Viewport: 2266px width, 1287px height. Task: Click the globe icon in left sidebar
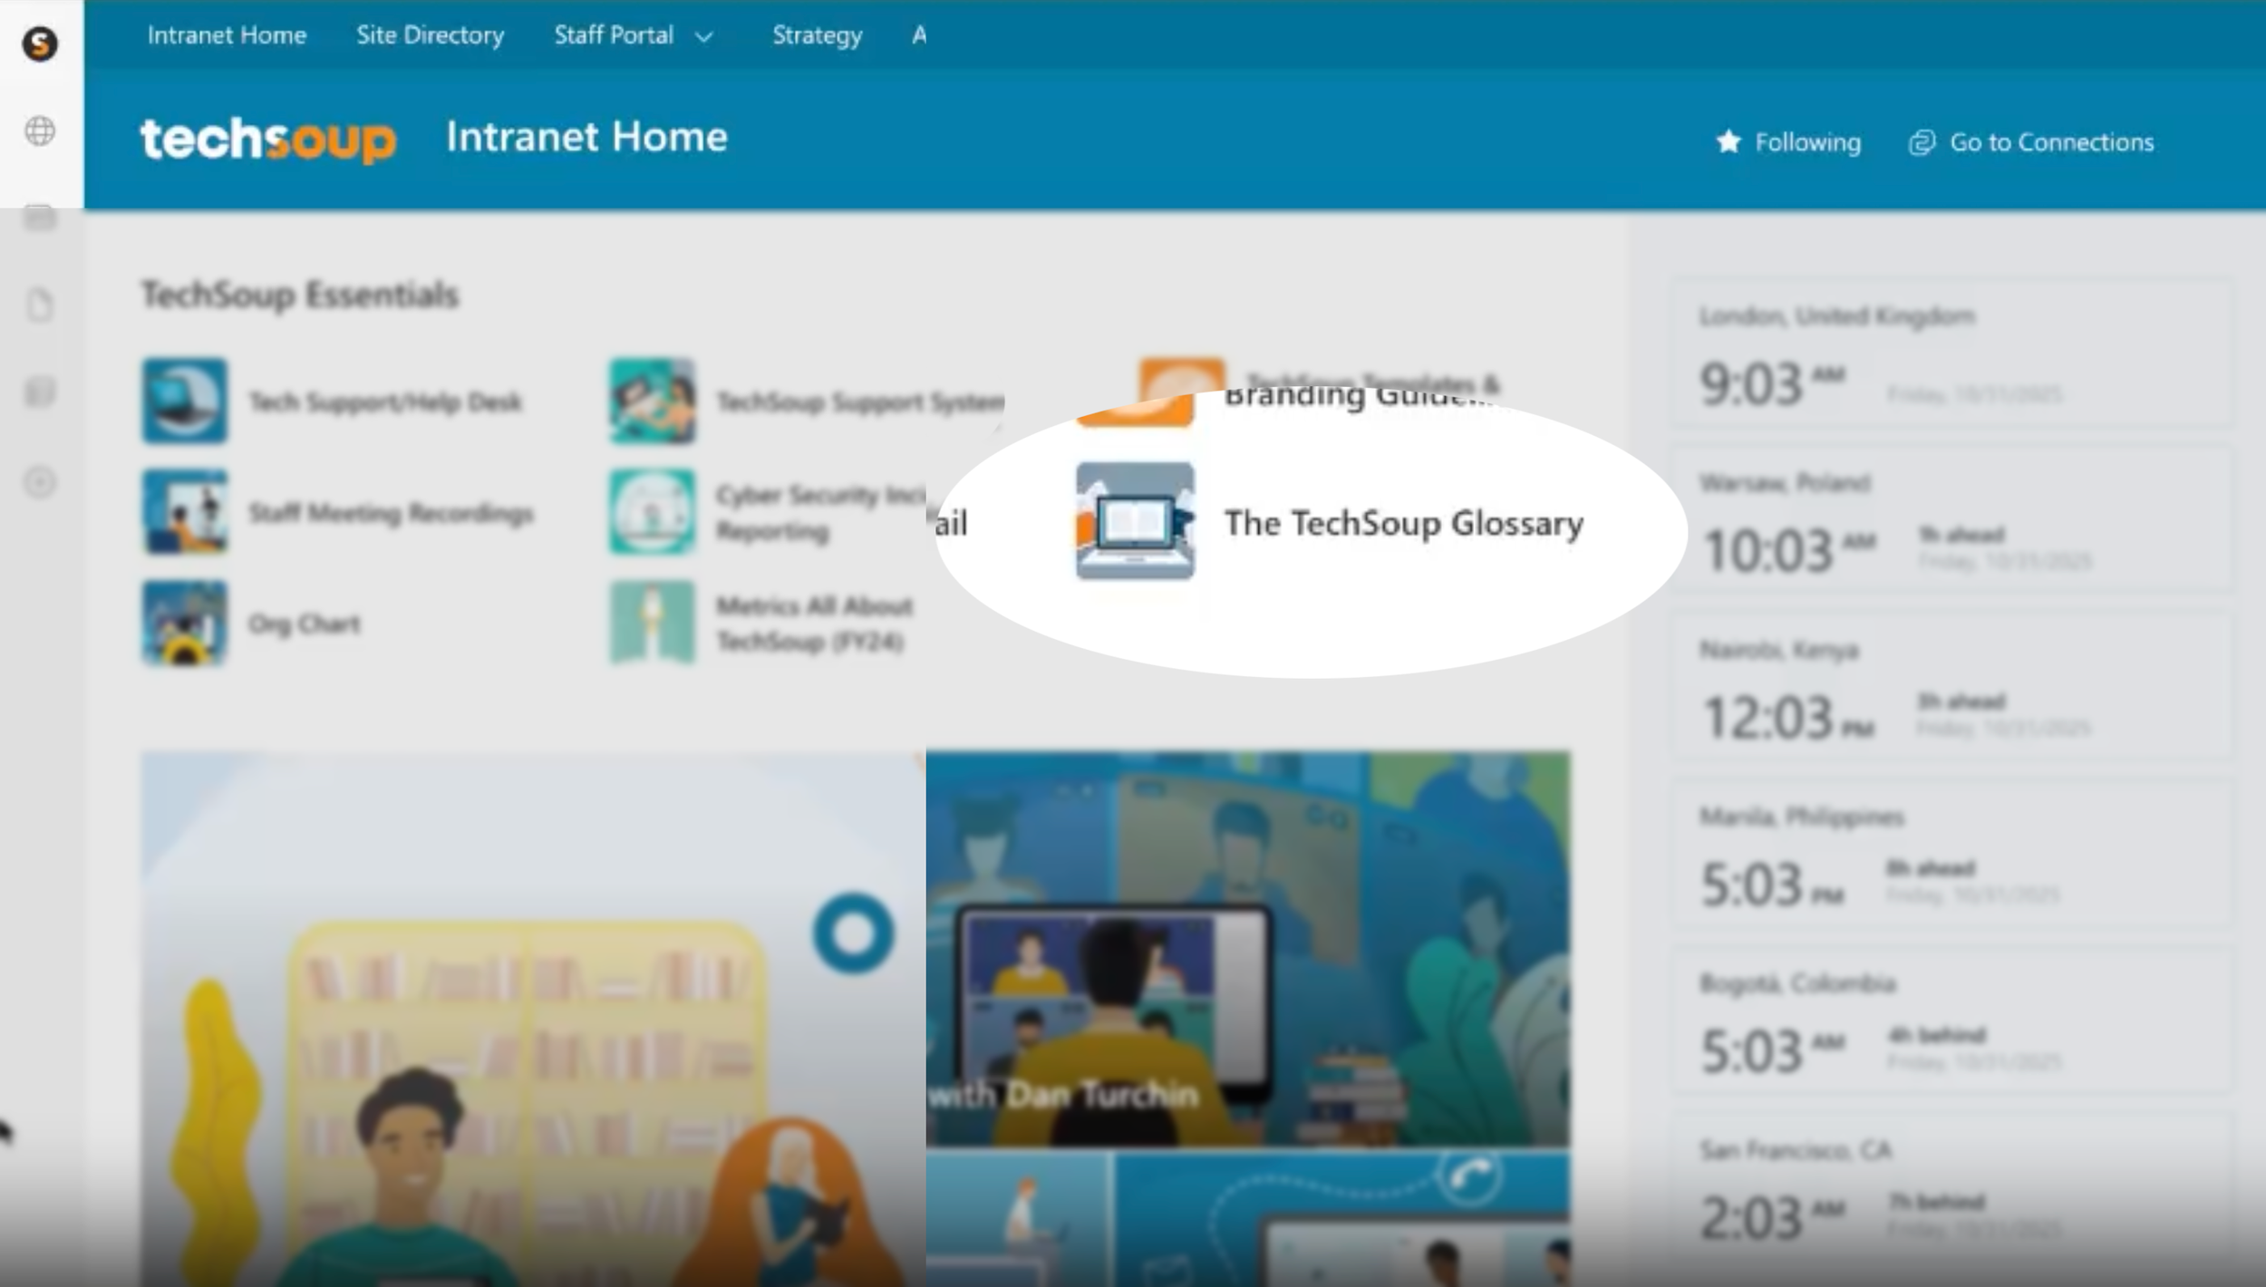pos(40,131)
